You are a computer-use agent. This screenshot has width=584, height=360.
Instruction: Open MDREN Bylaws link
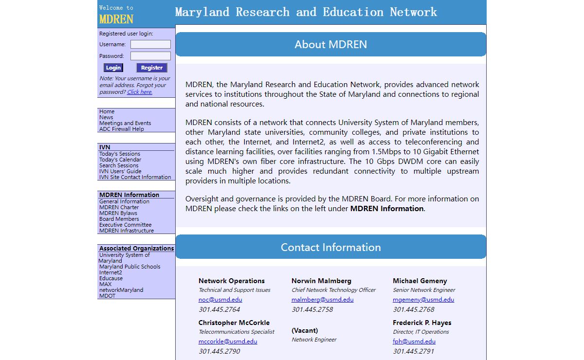(x=118, y=213)
